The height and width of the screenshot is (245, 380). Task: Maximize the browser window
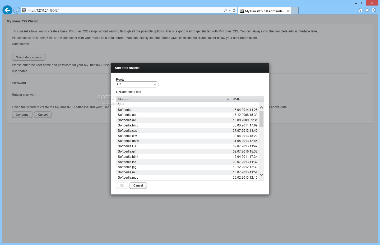pyautogui.click(x=363, y=3)
